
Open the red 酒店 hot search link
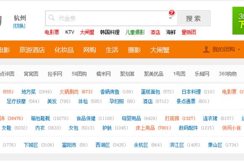155,32
